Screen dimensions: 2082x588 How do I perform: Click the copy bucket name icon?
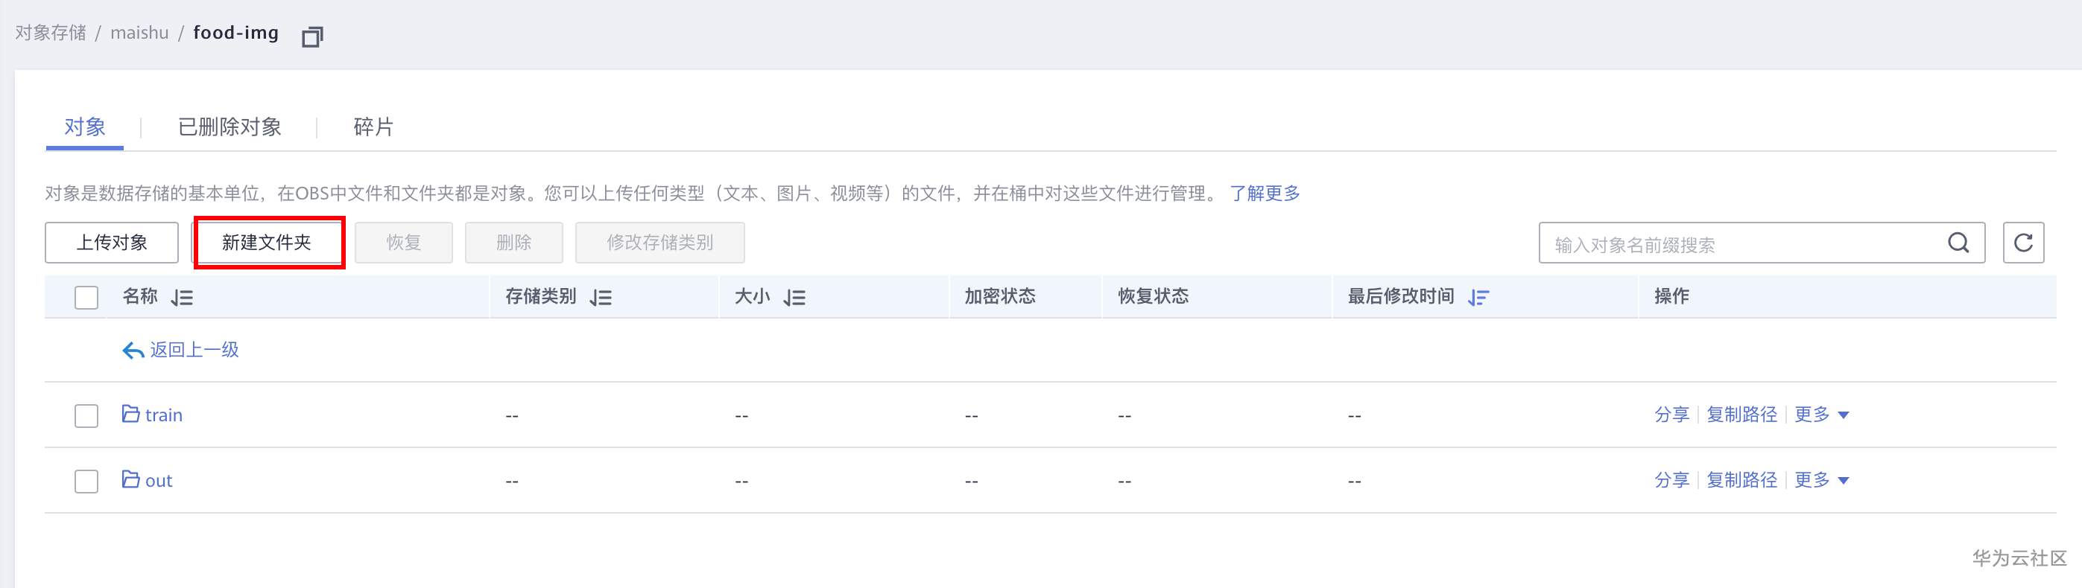tap(312, 36)
